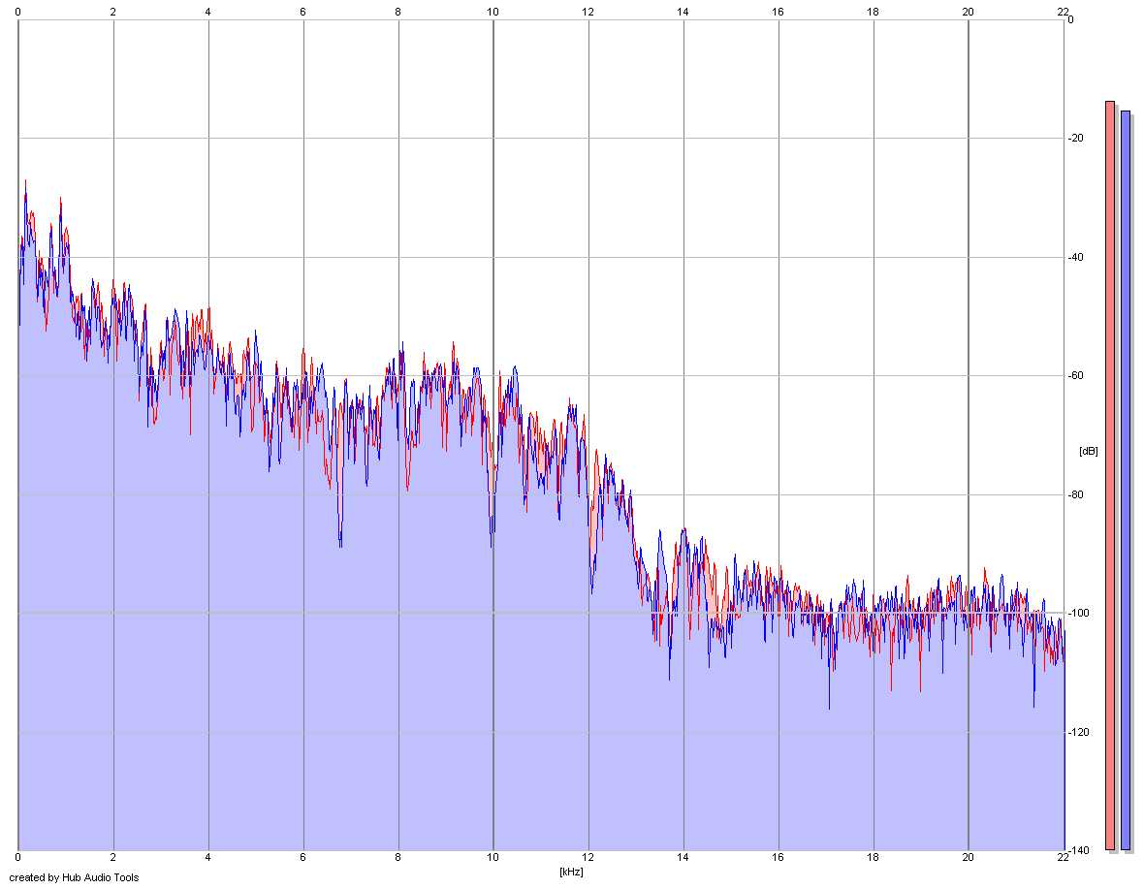Image resolution: width=1144 pixels, height=889 pixels.
Task: Click the 4 kHz label on the top axis
Action: pos(207,12)
